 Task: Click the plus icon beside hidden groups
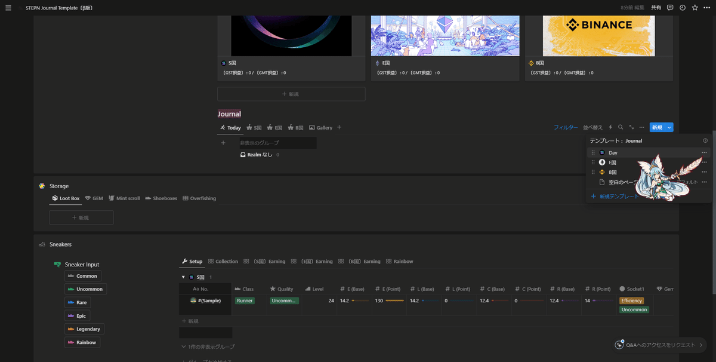[223, 143]
